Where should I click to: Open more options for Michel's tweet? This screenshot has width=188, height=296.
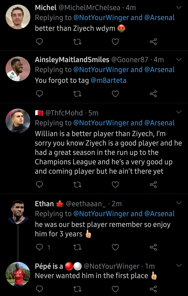tap(179, 8)
